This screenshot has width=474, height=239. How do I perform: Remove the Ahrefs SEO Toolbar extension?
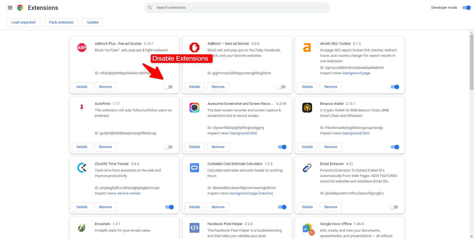[x=331, y=87]
